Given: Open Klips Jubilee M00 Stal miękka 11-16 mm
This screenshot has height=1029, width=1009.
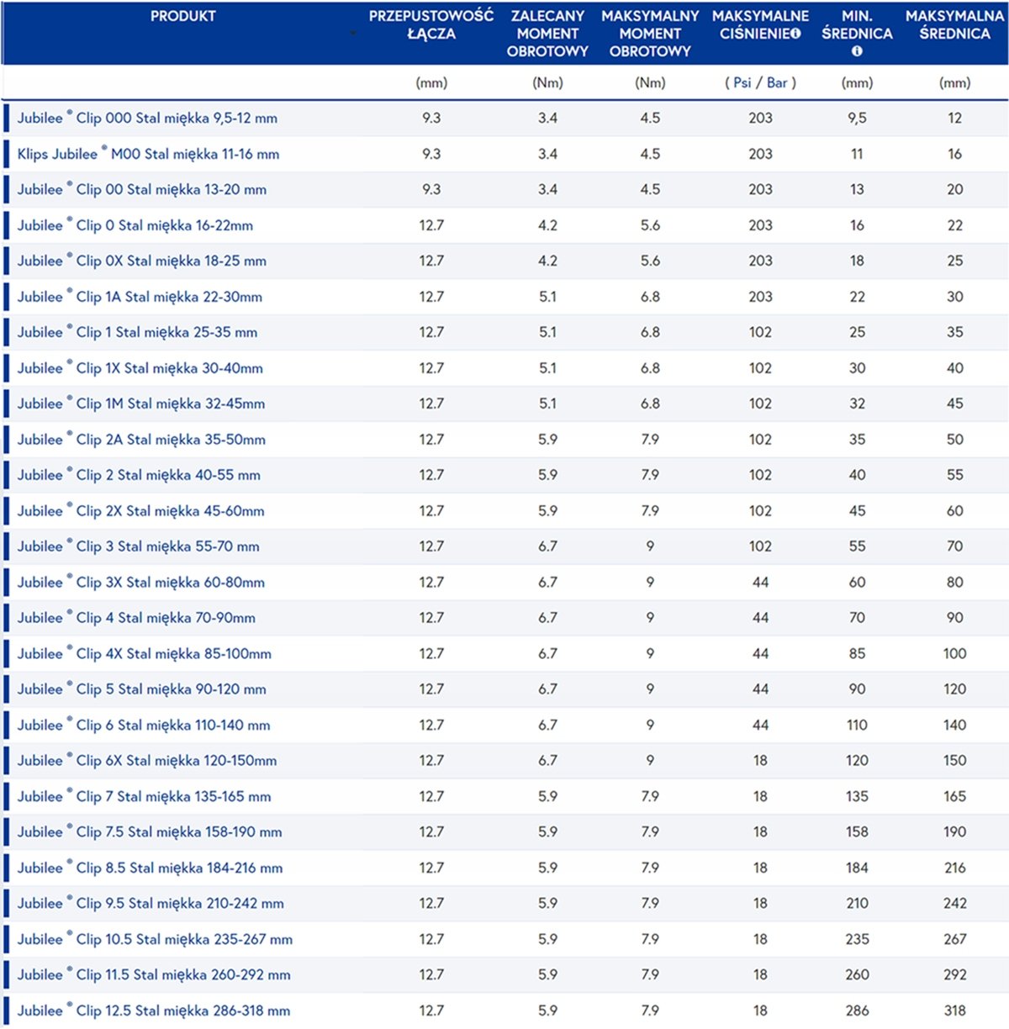Looking at the screenshot, I should pyautogui.click(x=148, y=154).
